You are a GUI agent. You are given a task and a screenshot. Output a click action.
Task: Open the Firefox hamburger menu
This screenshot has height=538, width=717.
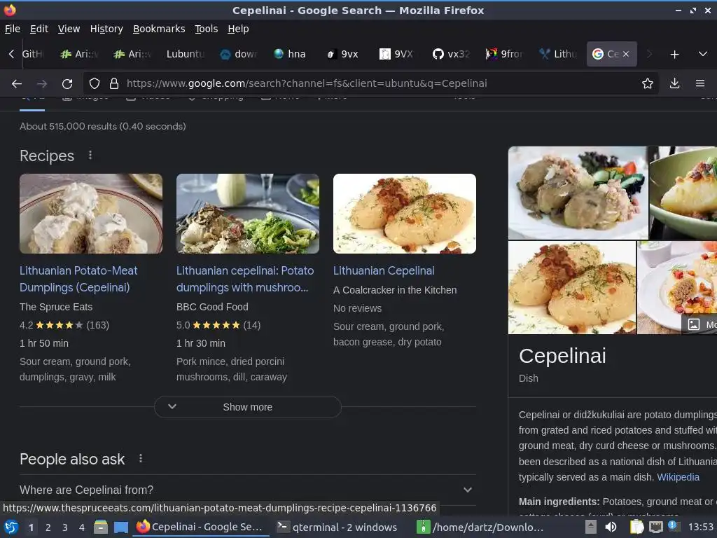[700, 83]
